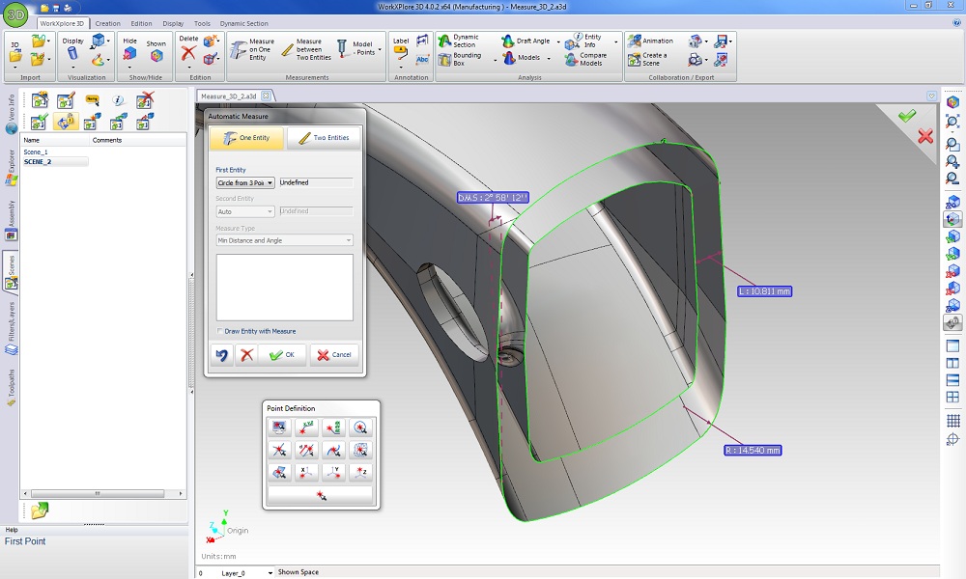
Task: Click the red X cancel icon in viewport
Action: point(925,136)
